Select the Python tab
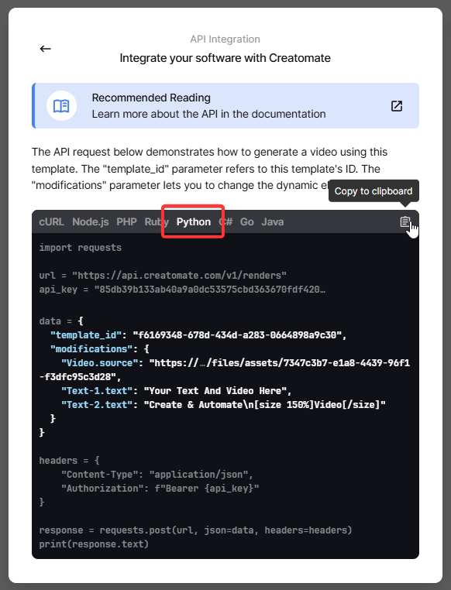The width and height of the screenshot is (451, 590). (x=194, y=221)
